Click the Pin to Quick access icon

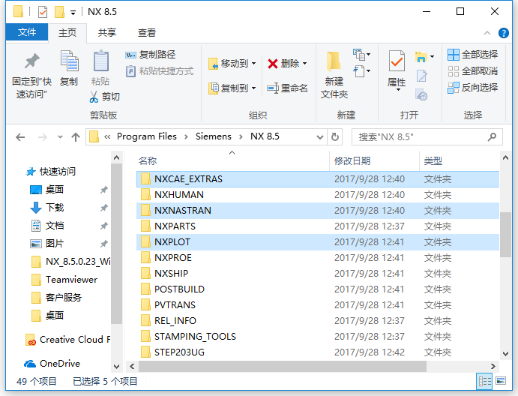point(31,61)
